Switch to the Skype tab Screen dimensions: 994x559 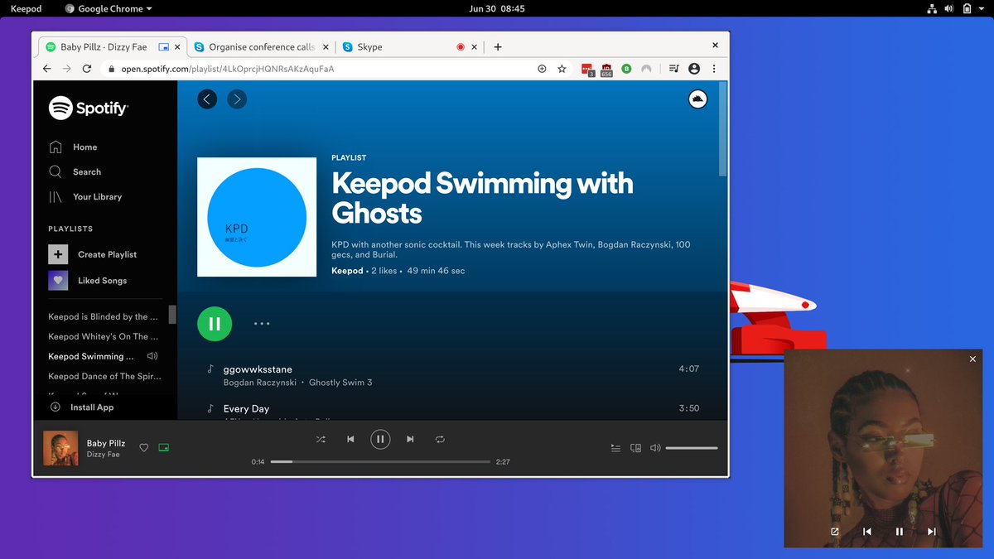point(411,47)
